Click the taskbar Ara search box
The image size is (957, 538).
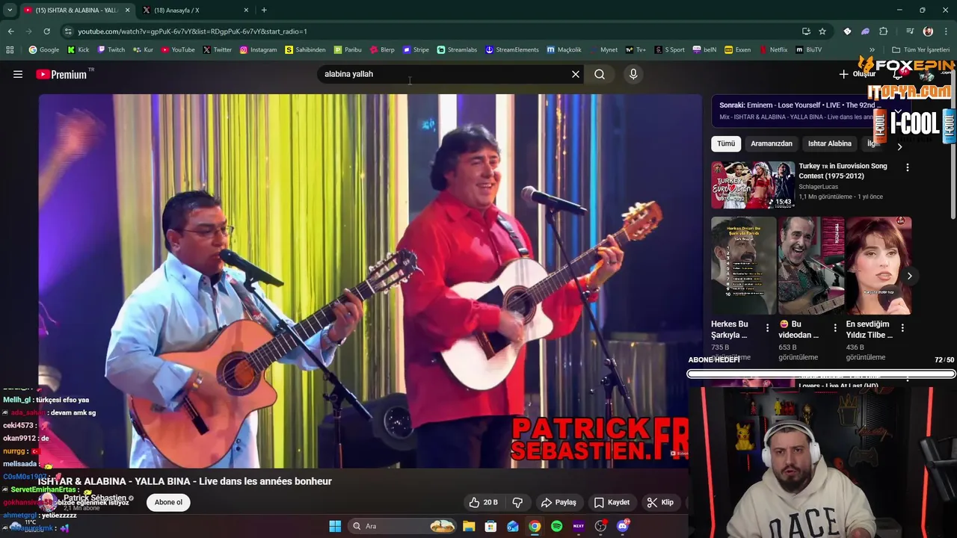point(403,526)
